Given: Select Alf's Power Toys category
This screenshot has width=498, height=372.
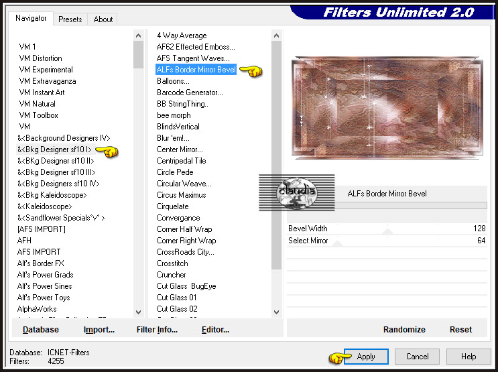Looking at the screenshot, I should click(x=44, y=298).
